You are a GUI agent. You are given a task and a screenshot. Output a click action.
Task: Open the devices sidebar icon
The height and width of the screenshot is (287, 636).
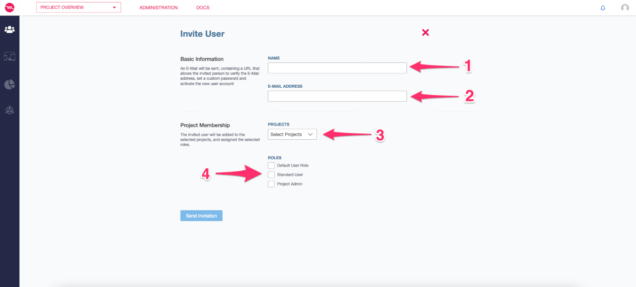(9, 57)
